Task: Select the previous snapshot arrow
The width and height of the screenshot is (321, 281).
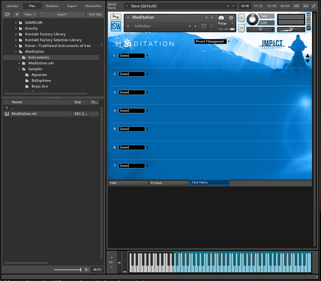Action: pyautogui.click(x=189, y=26)
